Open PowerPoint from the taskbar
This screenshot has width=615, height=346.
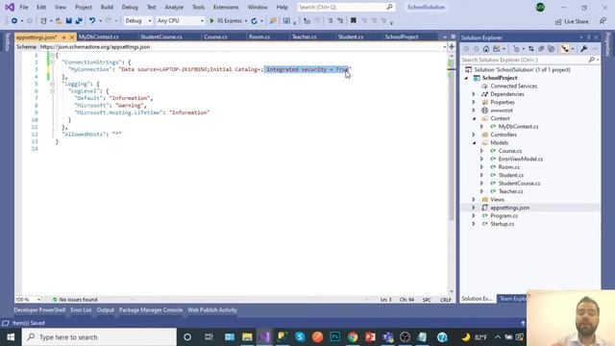[x=370, y=337]
